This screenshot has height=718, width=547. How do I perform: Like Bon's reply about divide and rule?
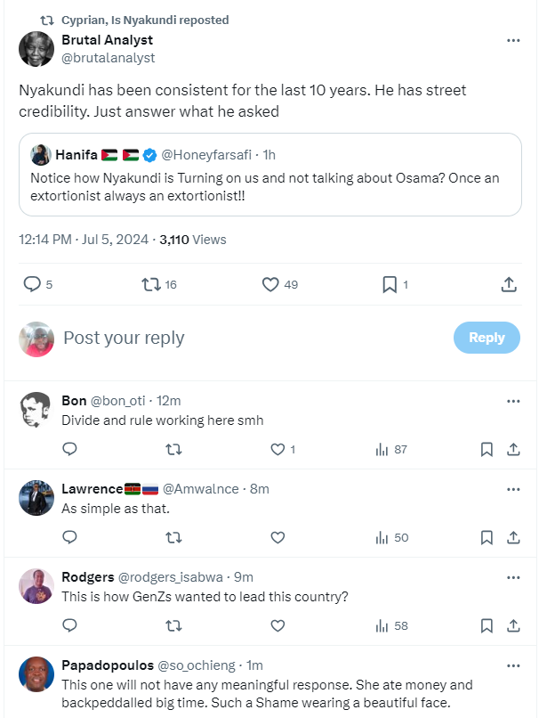278,450
